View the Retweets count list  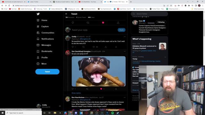70,17
